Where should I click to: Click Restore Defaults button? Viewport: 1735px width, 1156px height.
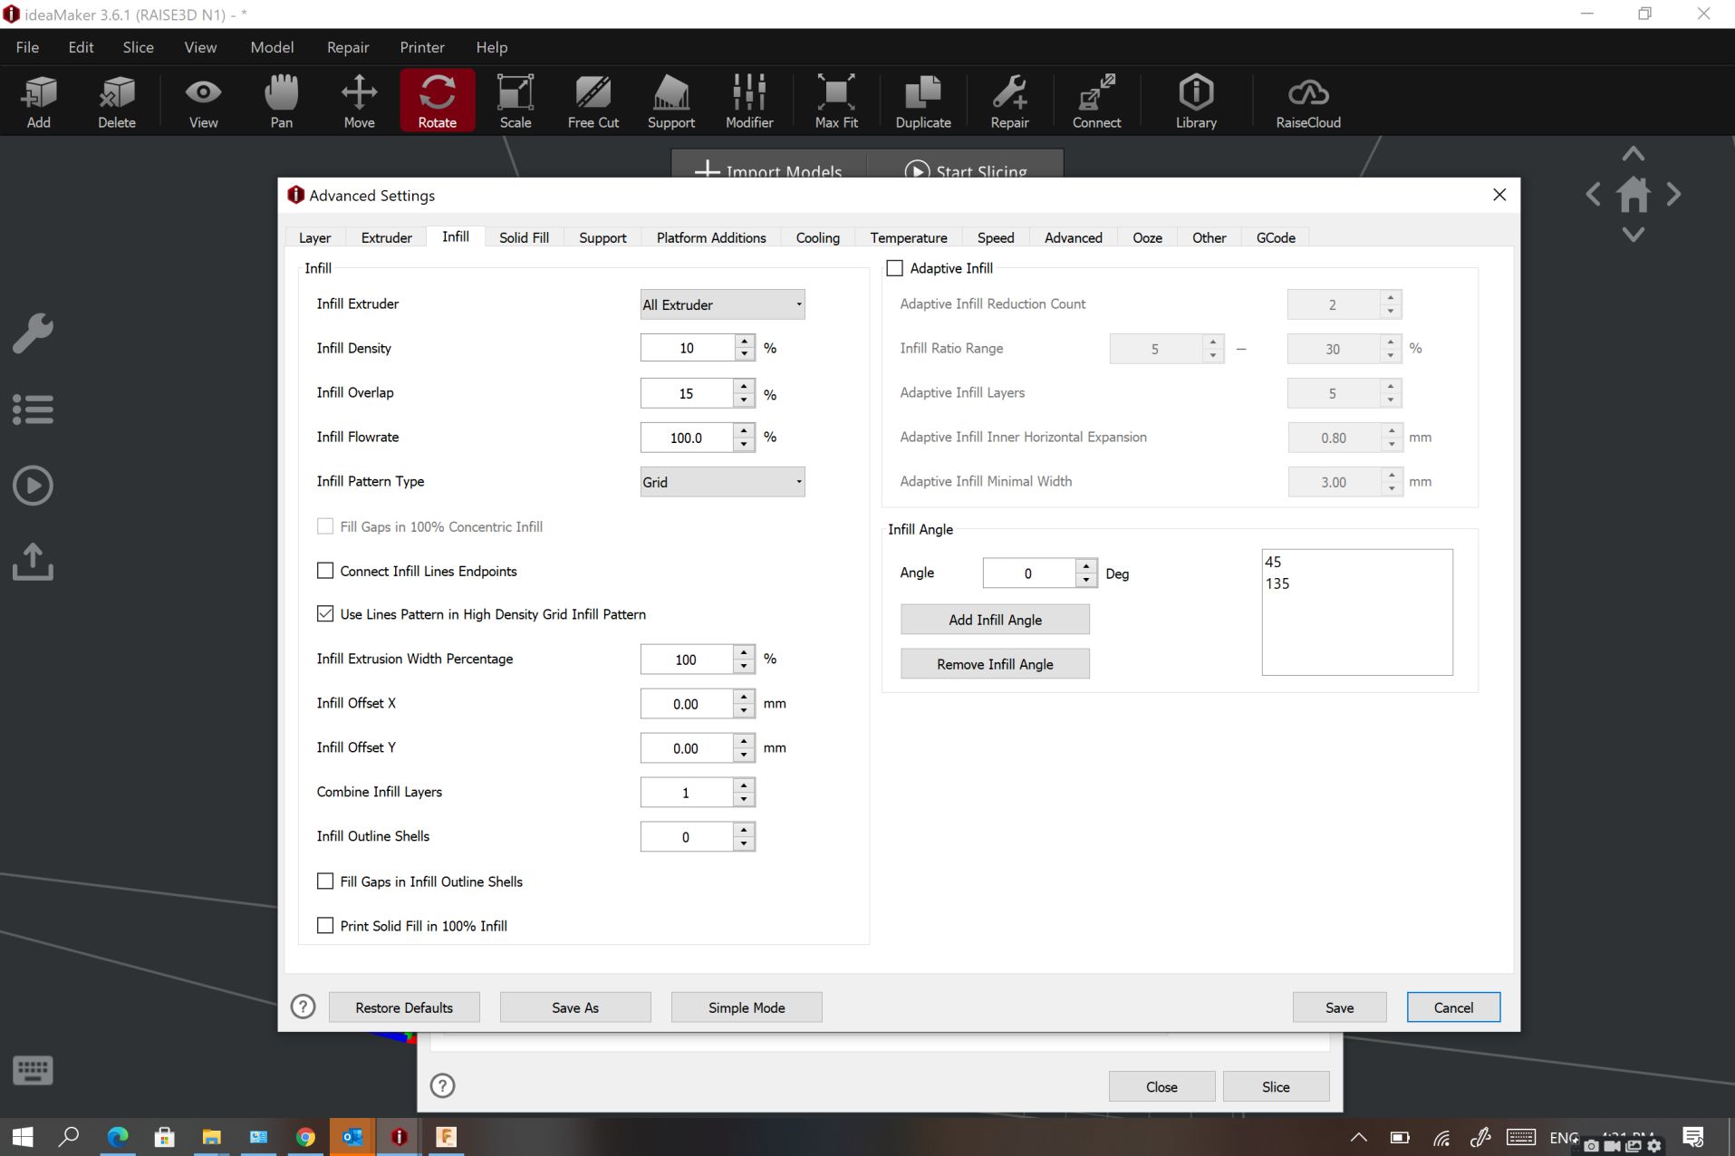404,1007
